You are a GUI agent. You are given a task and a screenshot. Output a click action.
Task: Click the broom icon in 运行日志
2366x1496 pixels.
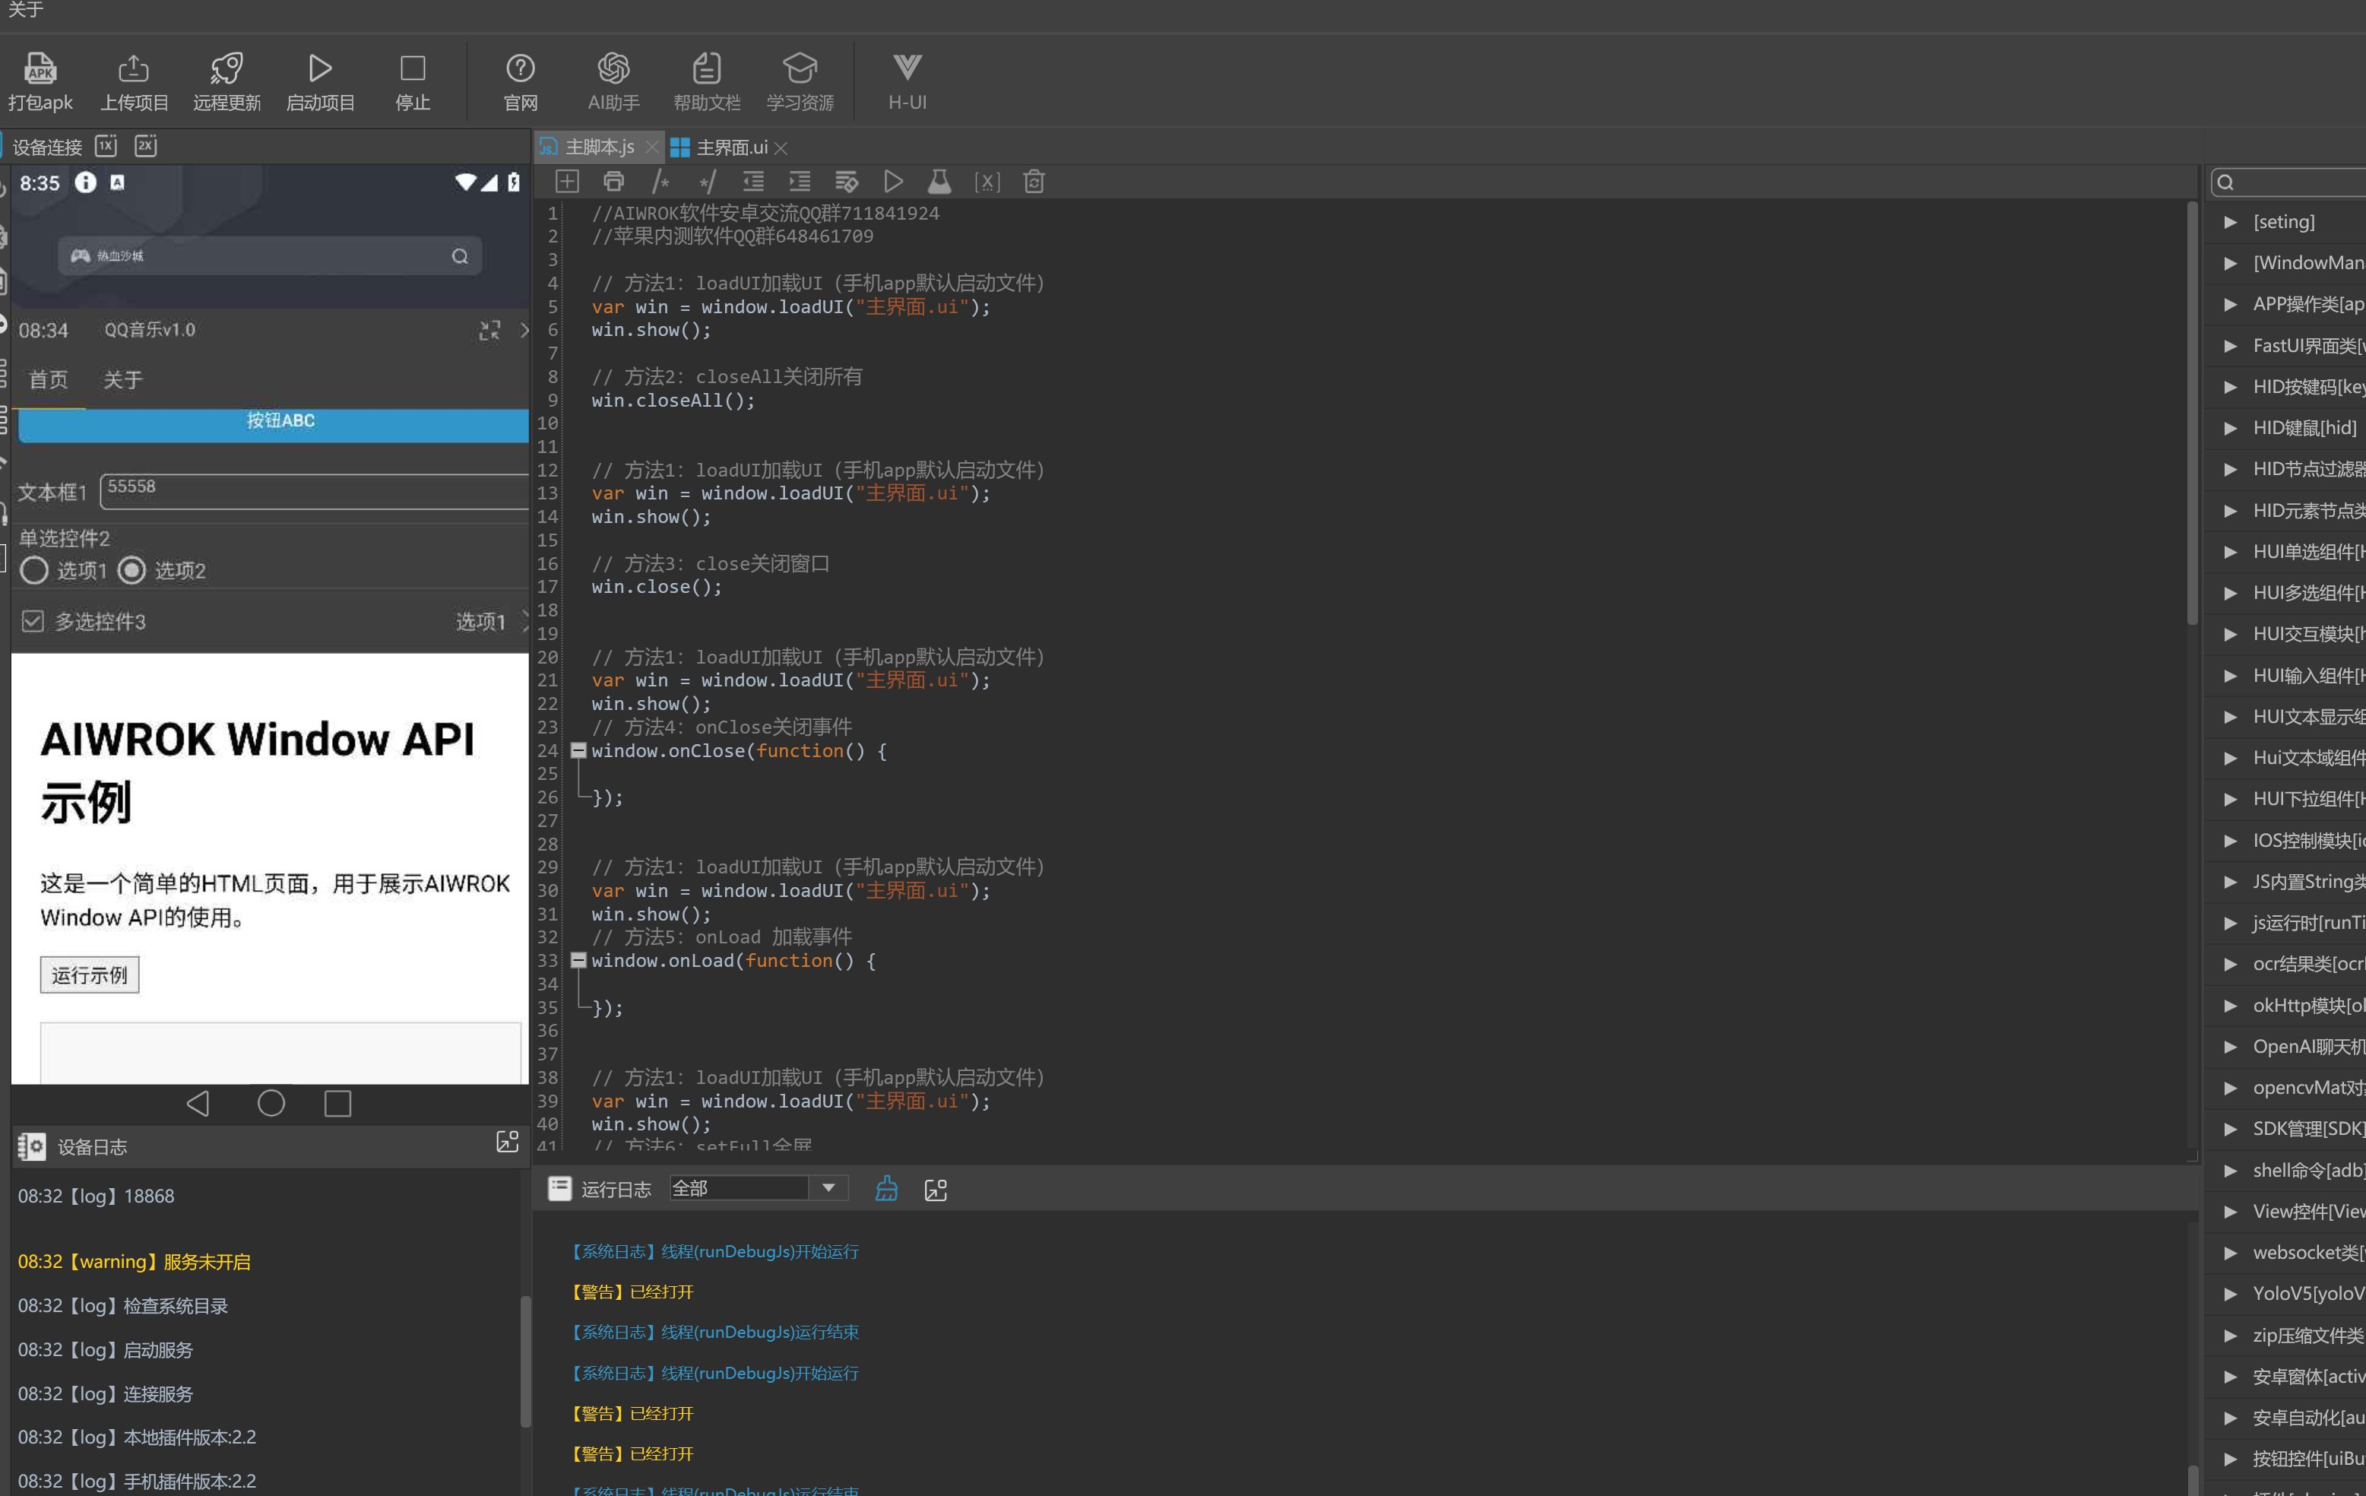click(886, 1190)
